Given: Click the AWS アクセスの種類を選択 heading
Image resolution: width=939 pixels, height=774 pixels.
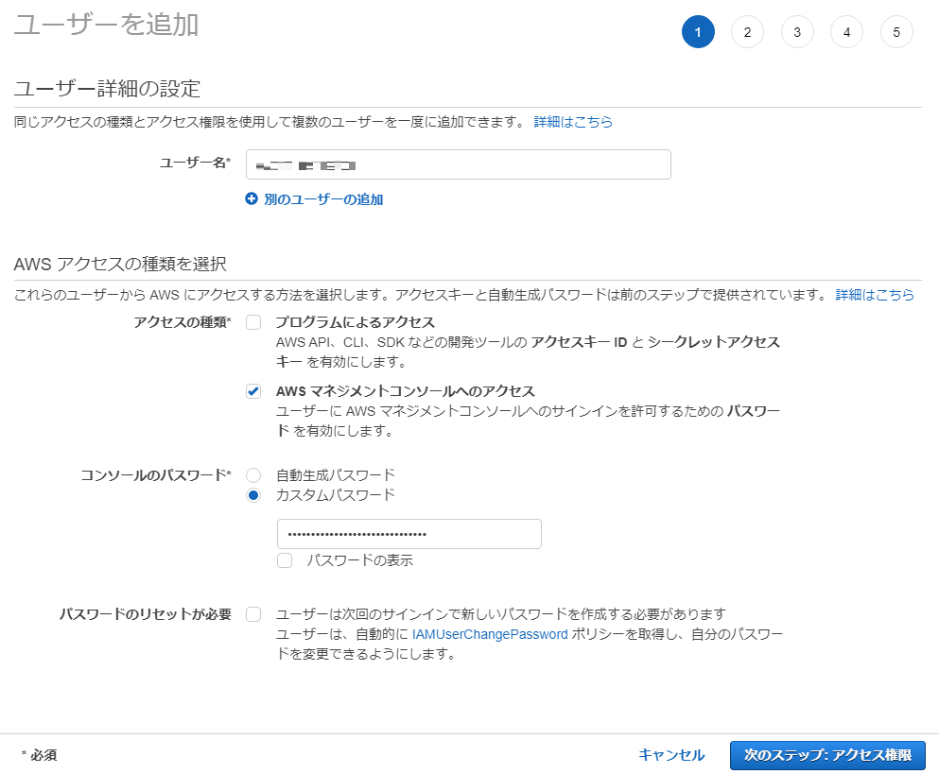Looking at the screenshot, I should [x=120, y=264].
